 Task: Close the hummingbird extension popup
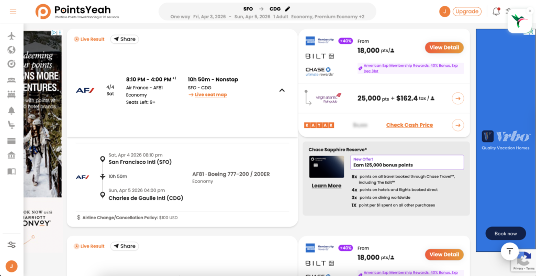(x=530, y=11)
